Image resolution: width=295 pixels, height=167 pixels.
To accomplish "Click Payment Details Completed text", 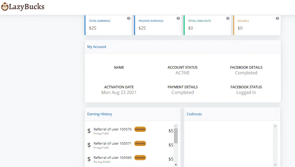I will [183, 92].
